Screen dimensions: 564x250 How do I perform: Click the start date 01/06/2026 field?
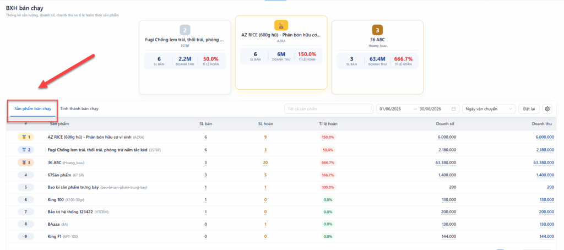point(391,109)
